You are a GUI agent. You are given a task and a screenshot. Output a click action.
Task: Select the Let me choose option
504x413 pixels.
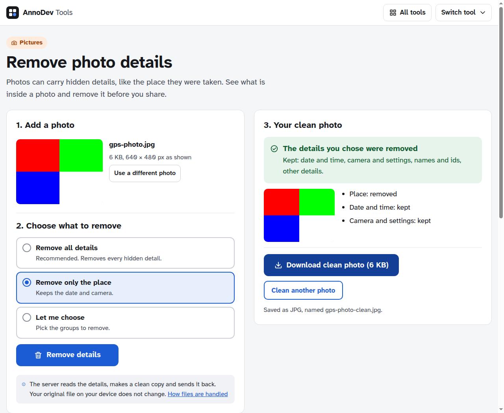click(125, 323)
